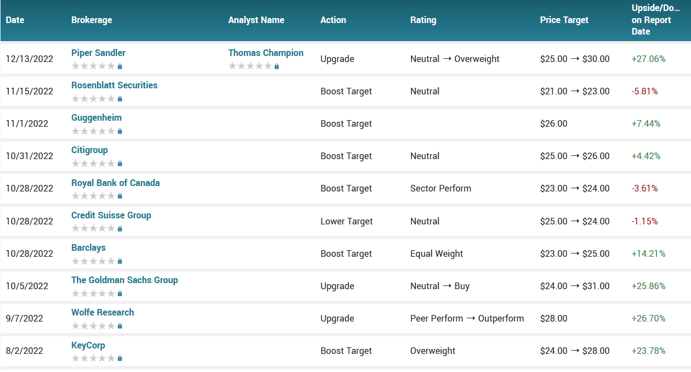Open the Guggenheim brokerage link

97,117
